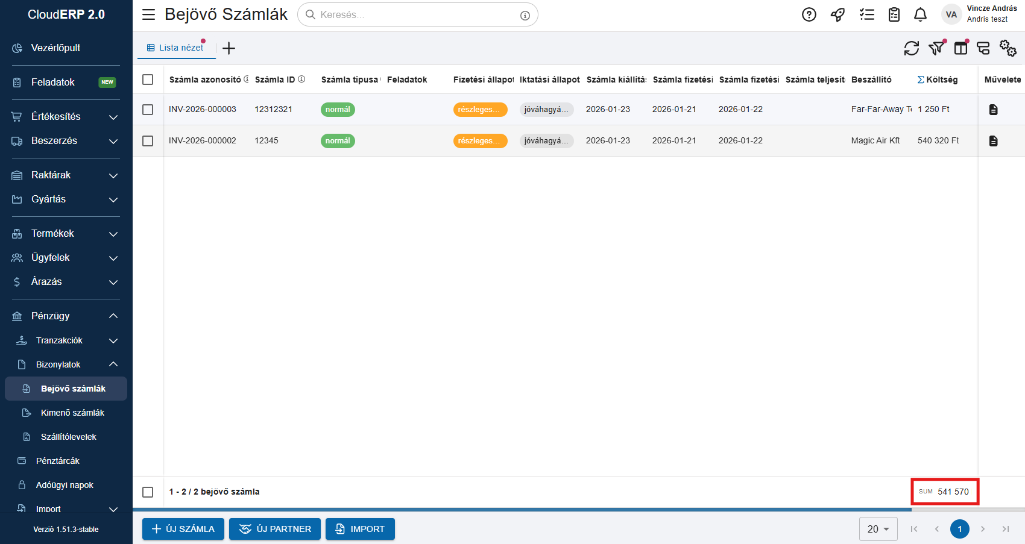Open the table settings gears icon
1025x544 pixels.
1008,48
